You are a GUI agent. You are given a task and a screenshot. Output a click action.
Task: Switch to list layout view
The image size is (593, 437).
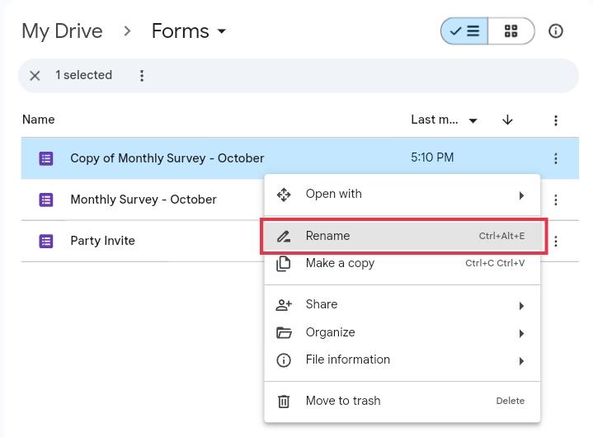point(464,31)
